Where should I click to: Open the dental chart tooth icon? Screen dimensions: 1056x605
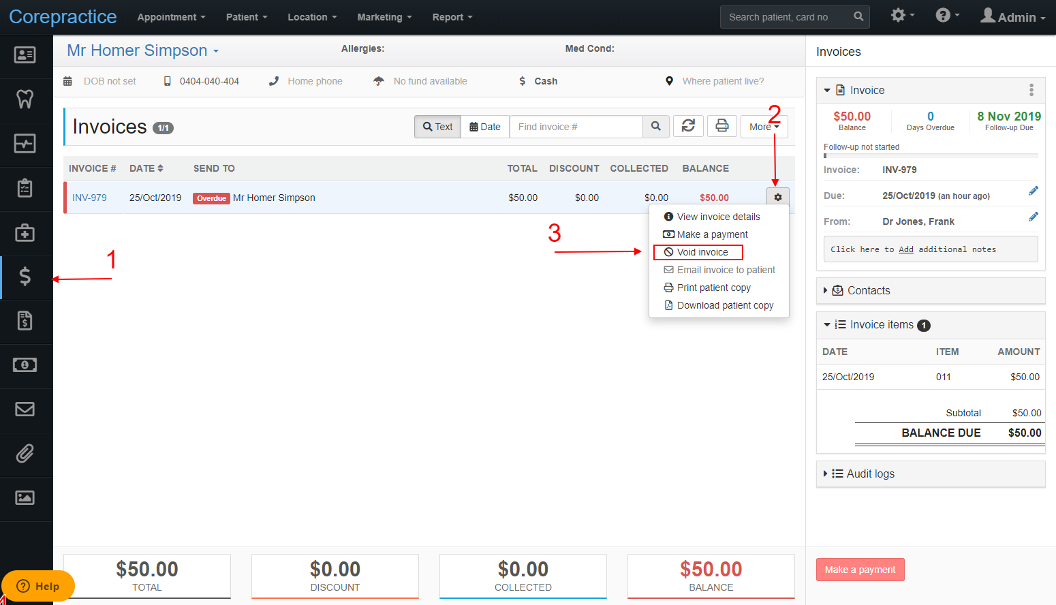tap(25, 99)
